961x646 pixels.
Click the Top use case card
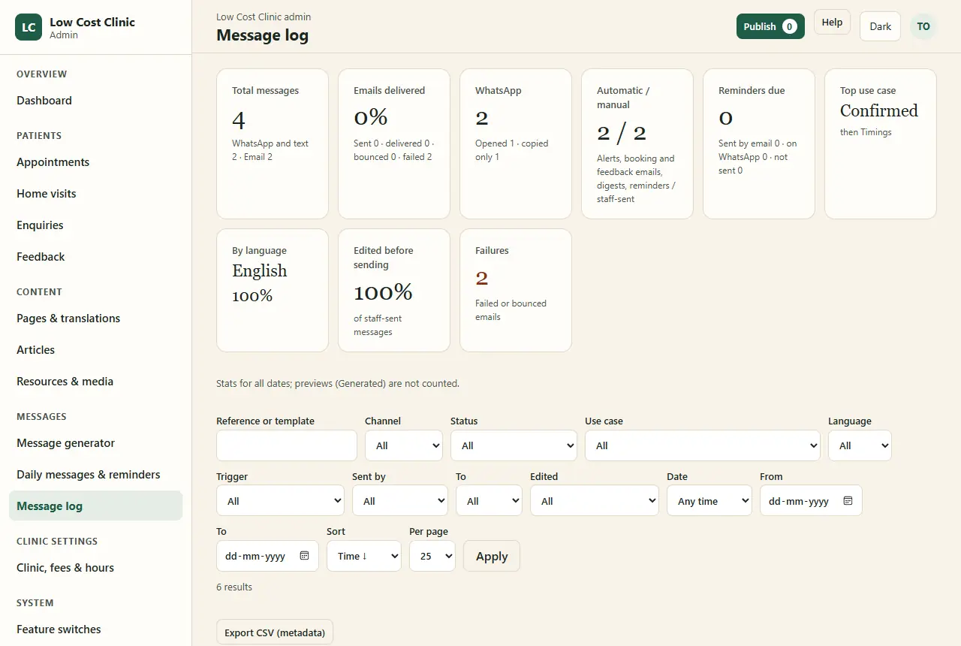click(x=881, y=144)
